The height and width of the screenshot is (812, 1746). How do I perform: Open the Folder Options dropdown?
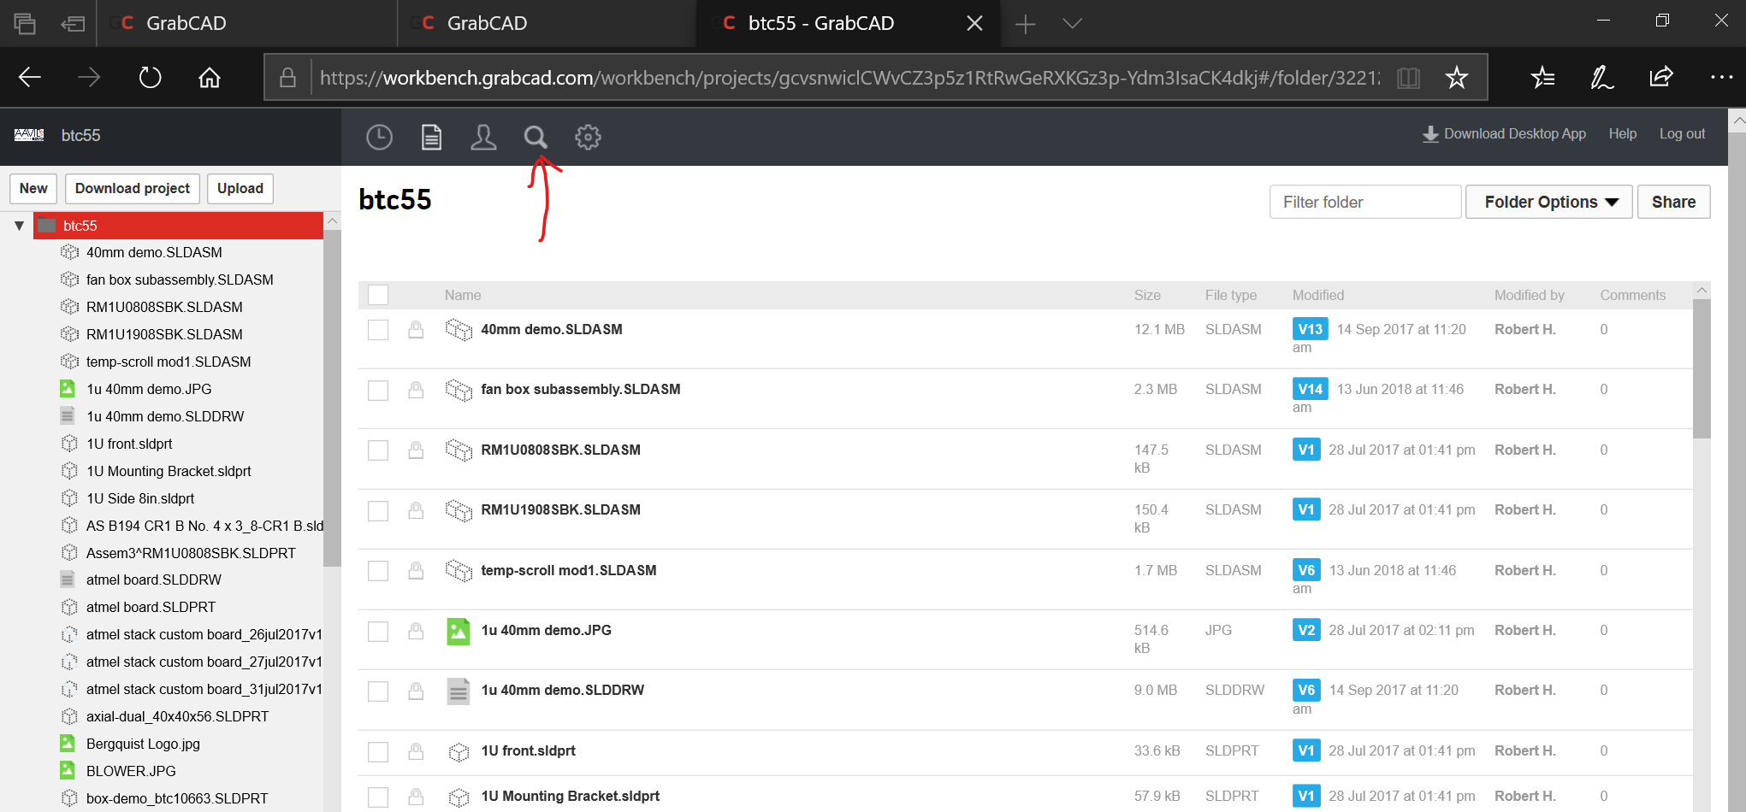(x=1549, y=202)
